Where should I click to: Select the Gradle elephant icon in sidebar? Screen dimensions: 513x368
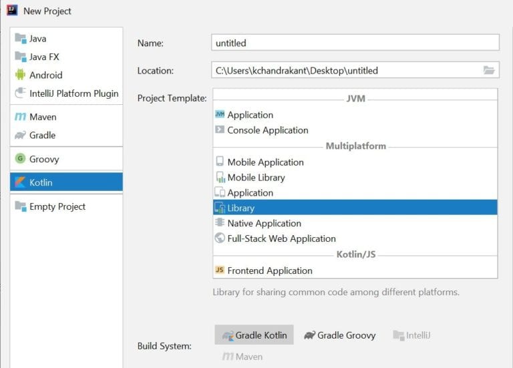pos(20,135)
